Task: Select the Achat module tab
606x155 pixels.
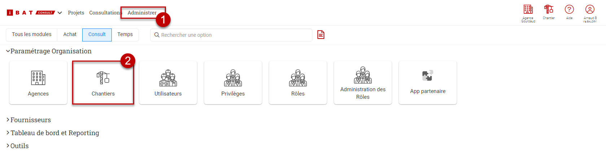Action: tap(70, 35)
